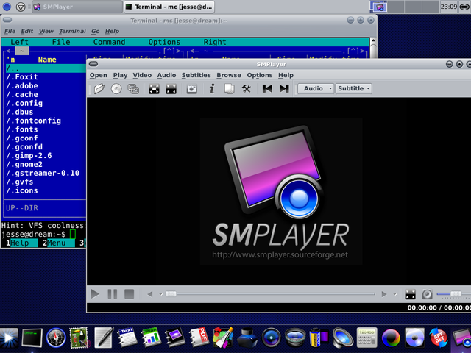Select the /.fontconfig directory row
The height and width of the screenshot is (353, 471).
click(46, 121)
